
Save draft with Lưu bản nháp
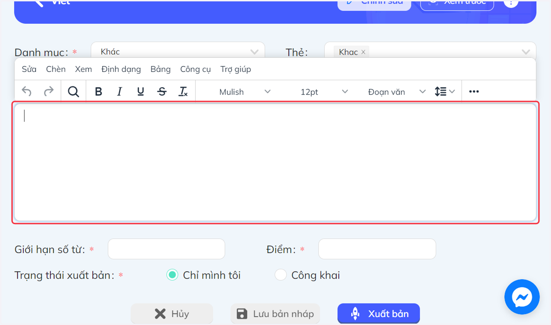[x=275, y=314]
